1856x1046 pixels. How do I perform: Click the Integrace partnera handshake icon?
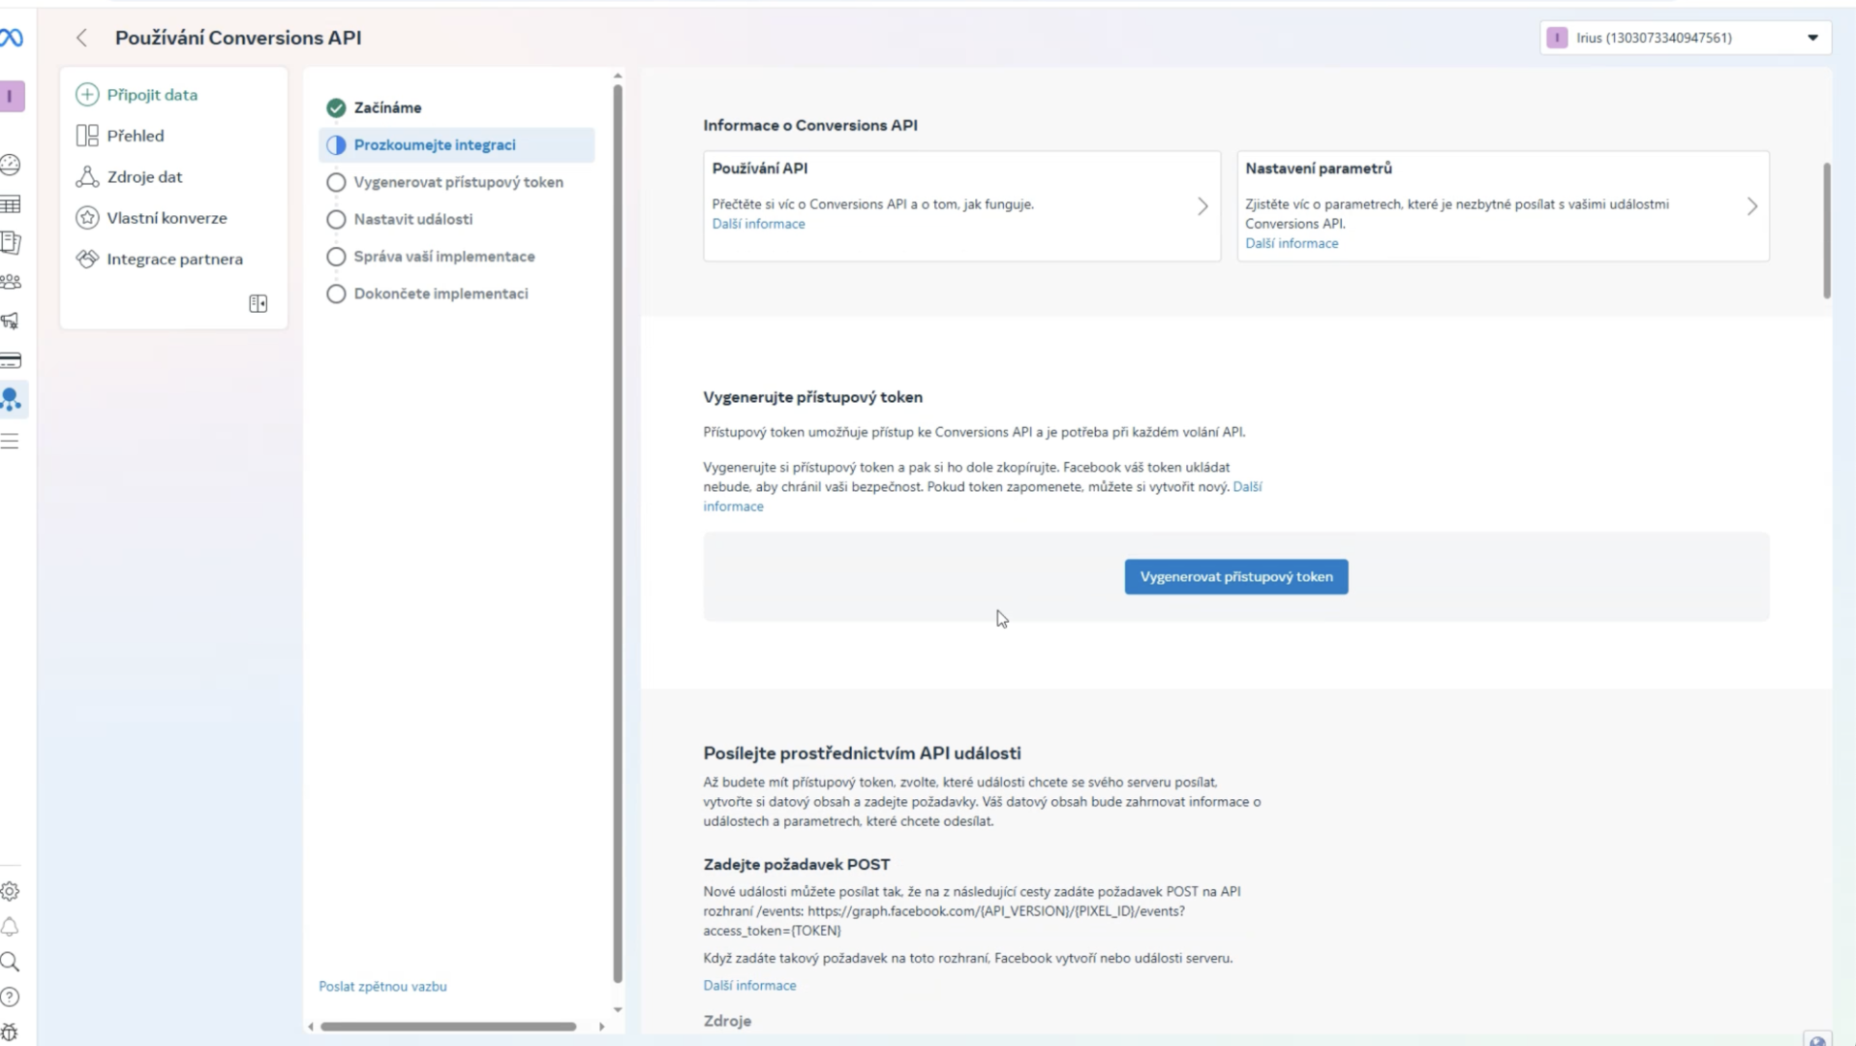tap(87, 259)
